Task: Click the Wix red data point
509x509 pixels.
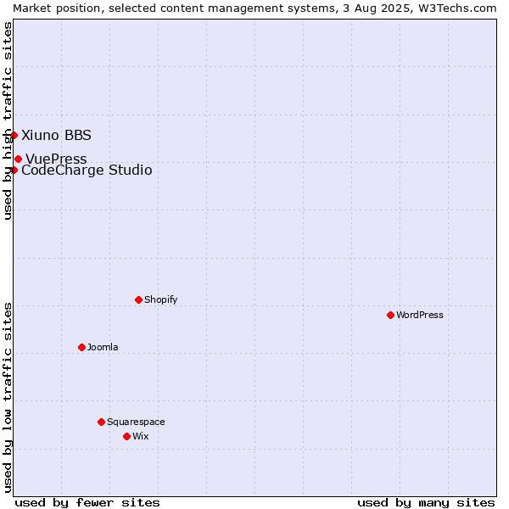Action: point(127,437)
